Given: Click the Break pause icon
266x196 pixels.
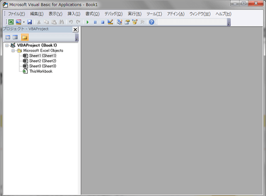Looking at the screenshot, I should [x=95, y=22].
